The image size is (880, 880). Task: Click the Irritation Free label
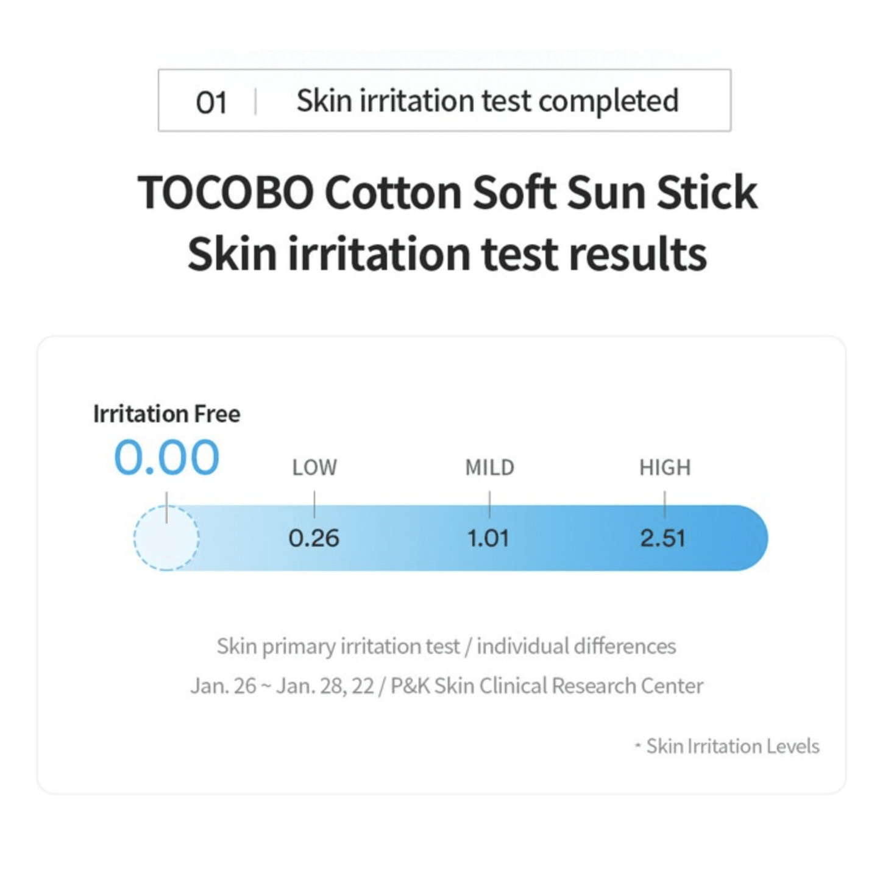(166, 414)
